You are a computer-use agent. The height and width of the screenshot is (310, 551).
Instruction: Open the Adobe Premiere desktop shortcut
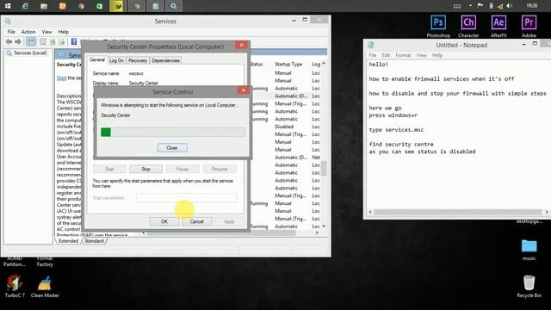(x=529, y=26)
